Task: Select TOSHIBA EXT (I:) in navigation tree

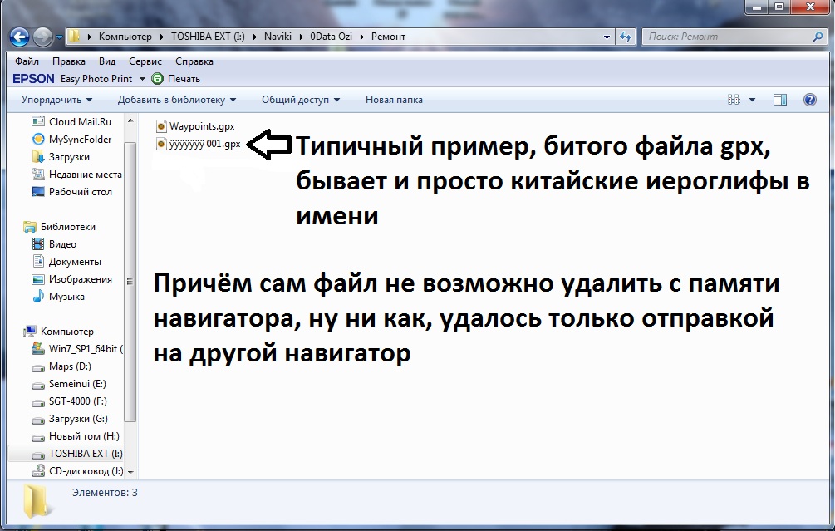Action: click(x=85, y=454)
